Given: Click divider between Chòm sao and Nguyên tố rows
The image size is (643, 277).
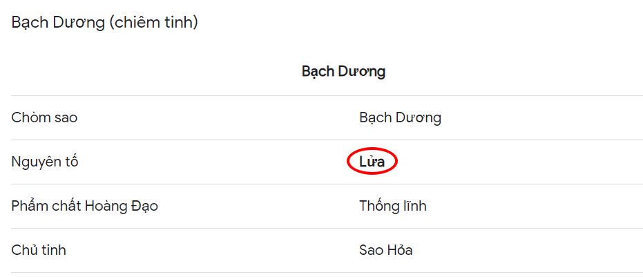Looking at the screenshot, I should point(327,140).
